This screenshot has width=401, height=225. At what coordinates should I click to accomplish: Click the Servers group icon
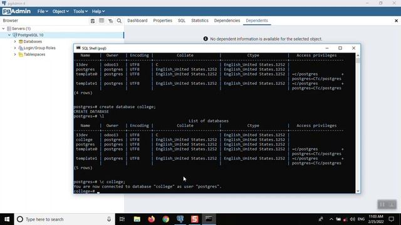9,29
